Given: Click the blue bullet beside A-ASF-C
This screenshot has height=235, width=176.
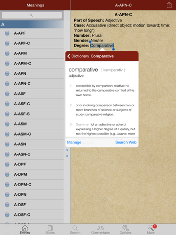Looking at the screenshot, I should 7,104.
